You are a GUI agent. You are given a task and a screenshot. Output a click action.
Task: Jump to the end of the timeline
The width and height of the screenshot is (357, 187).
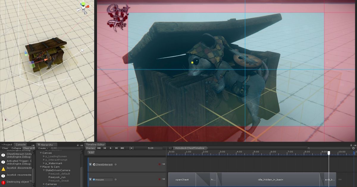tap(122, 148)
